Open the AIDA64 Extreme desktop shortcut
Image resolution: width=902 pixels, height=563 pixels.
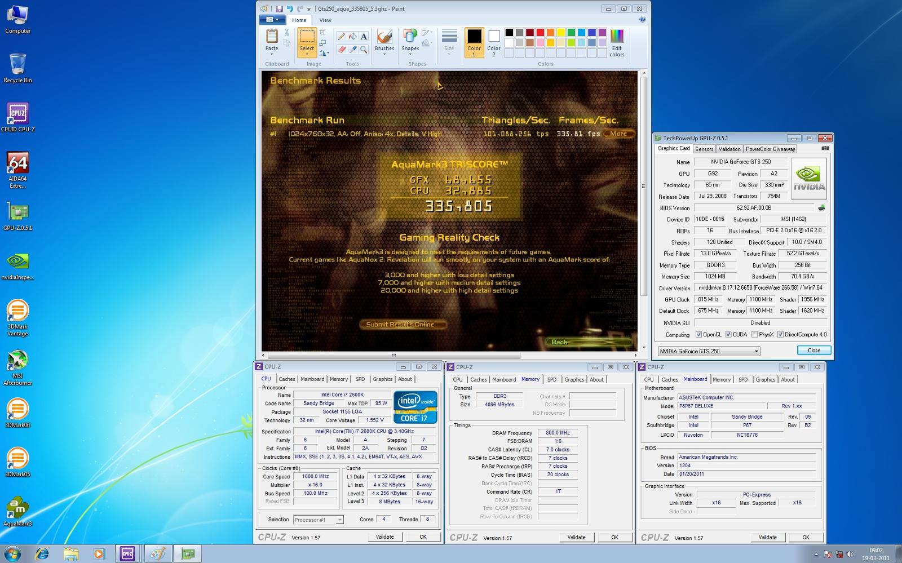[17, 170]
